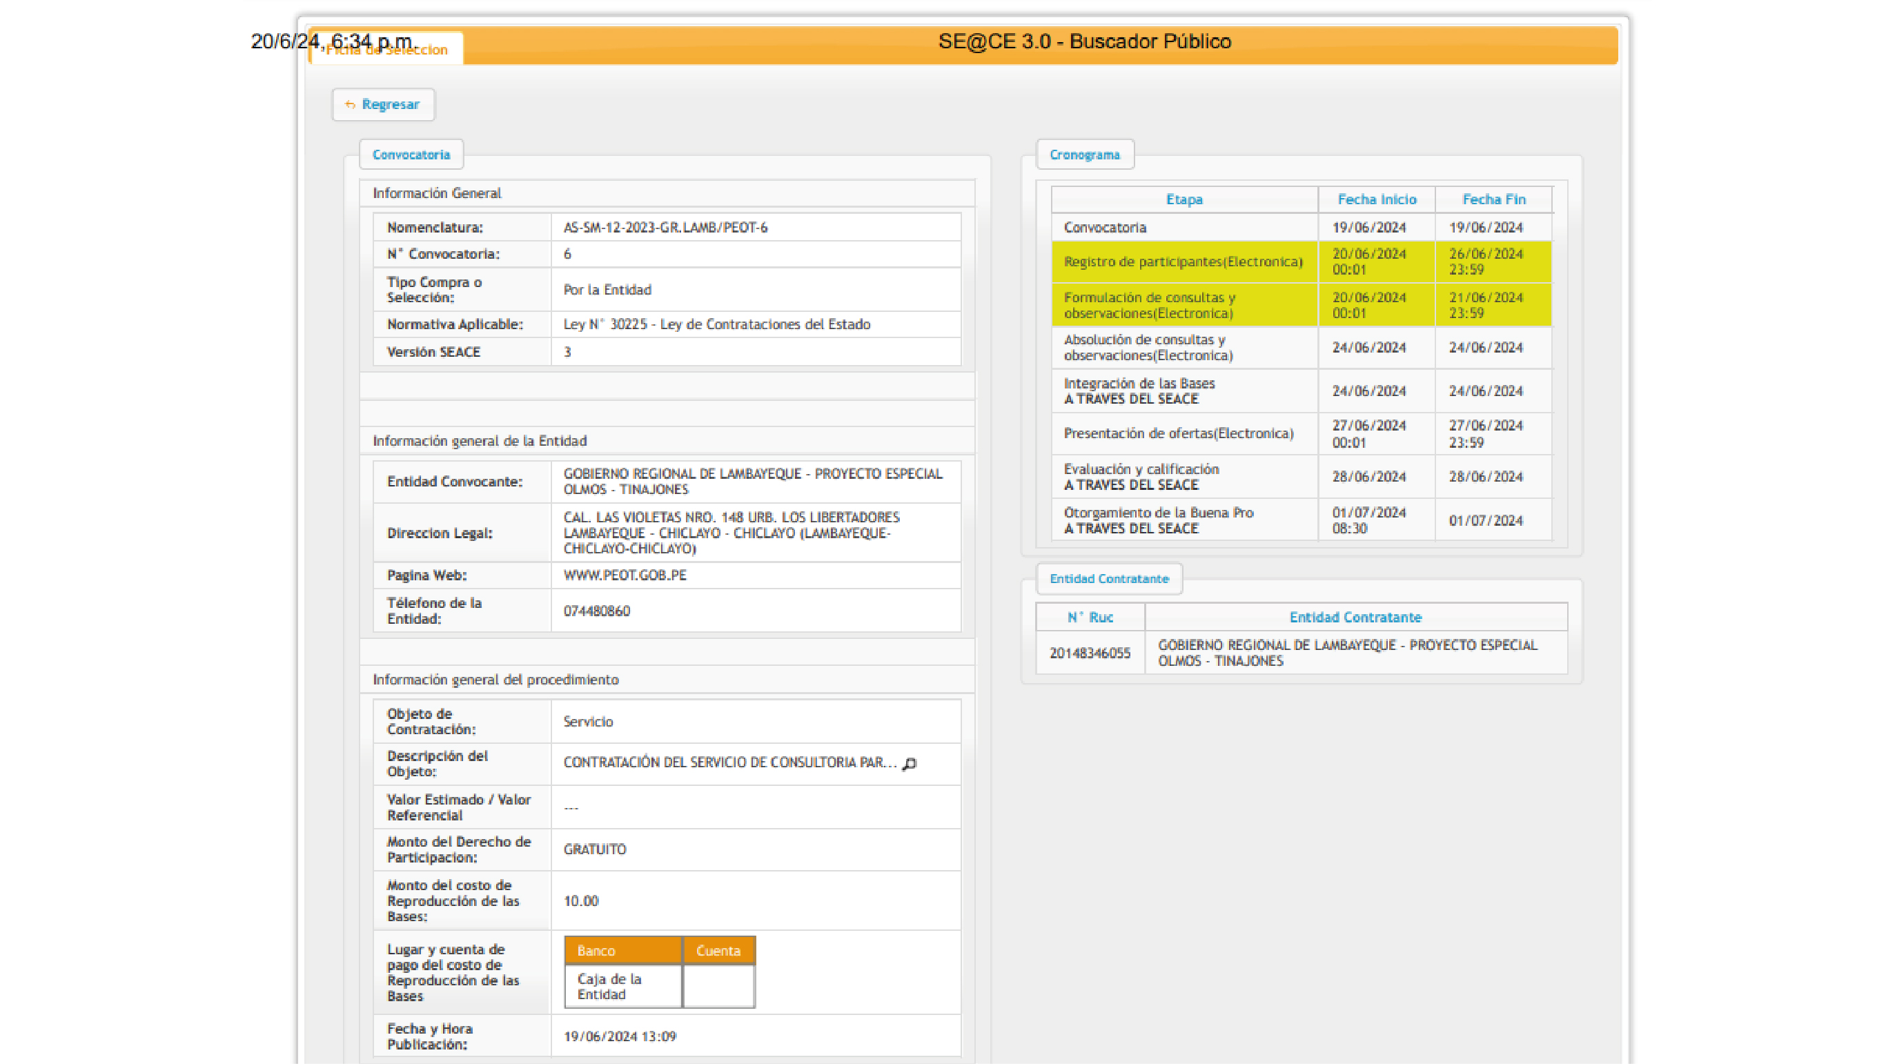Click the publication date 19/06/2024 13:09
Image resolution: width=1886 pixels, height=1064 pixels.
click(x=620, y=1037)
